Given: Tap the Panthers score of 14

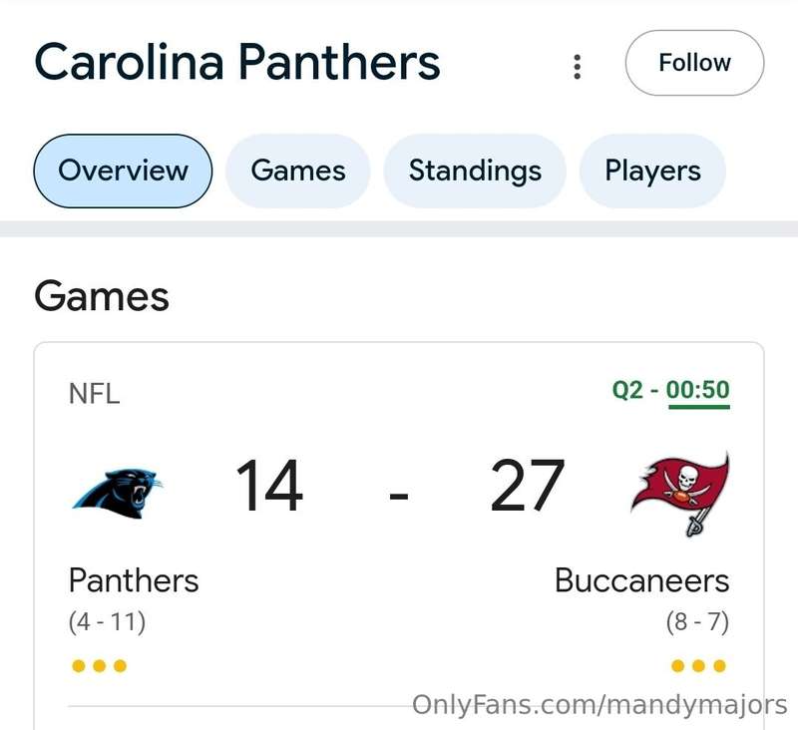Looking at the screenshot, I should click(269, 488).
